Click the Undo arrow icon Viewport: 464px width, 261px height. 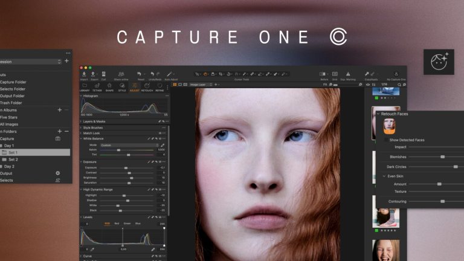[152, 74]
